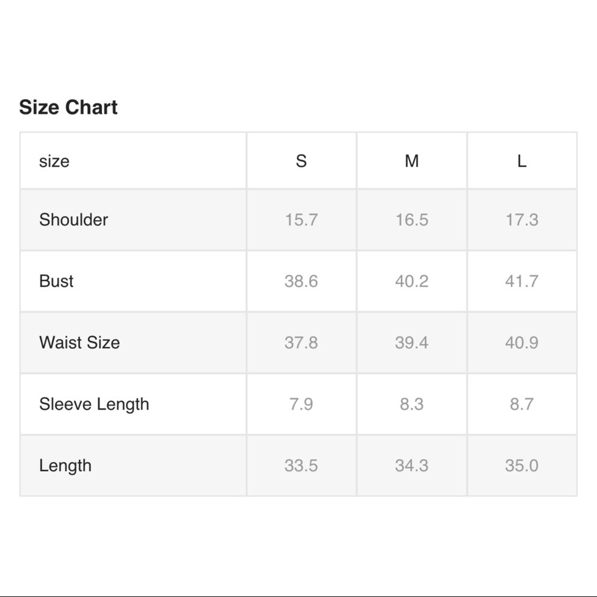The image size is (597, 597).
Task: Click Waist Size value 40.9 for L
Action: pyautogui.click(x=522, y=343)
